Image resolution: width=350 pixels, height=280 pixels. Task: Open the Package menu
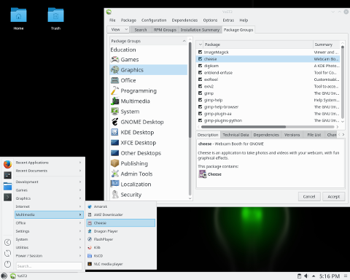tap(128, 20)
